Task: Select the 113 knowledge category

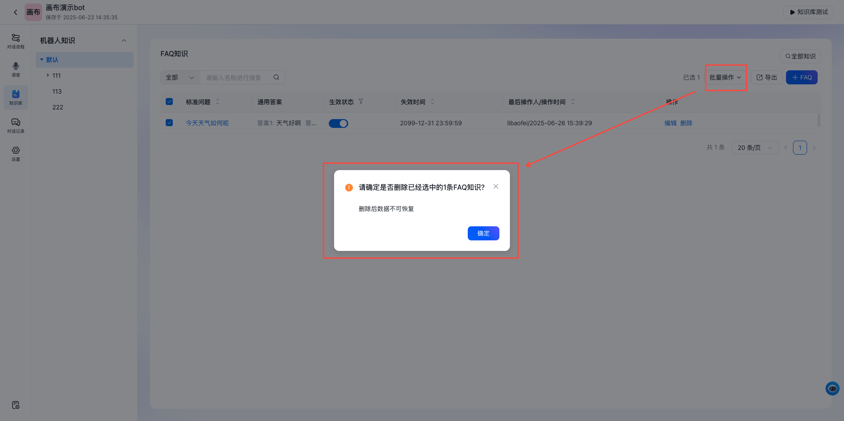Action: click(x=57, y=91)
